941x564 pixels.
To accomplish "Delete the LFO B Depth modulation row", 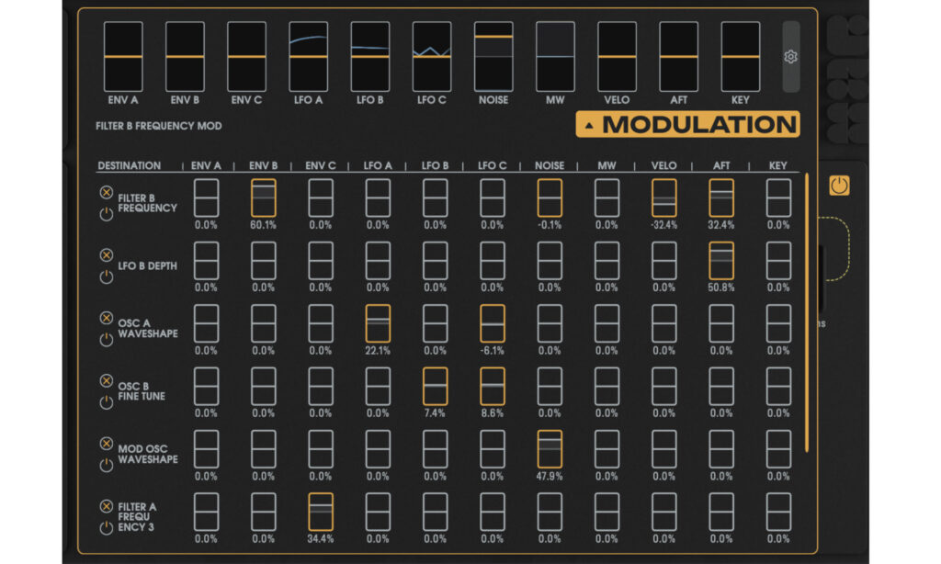I will point(106,255).
